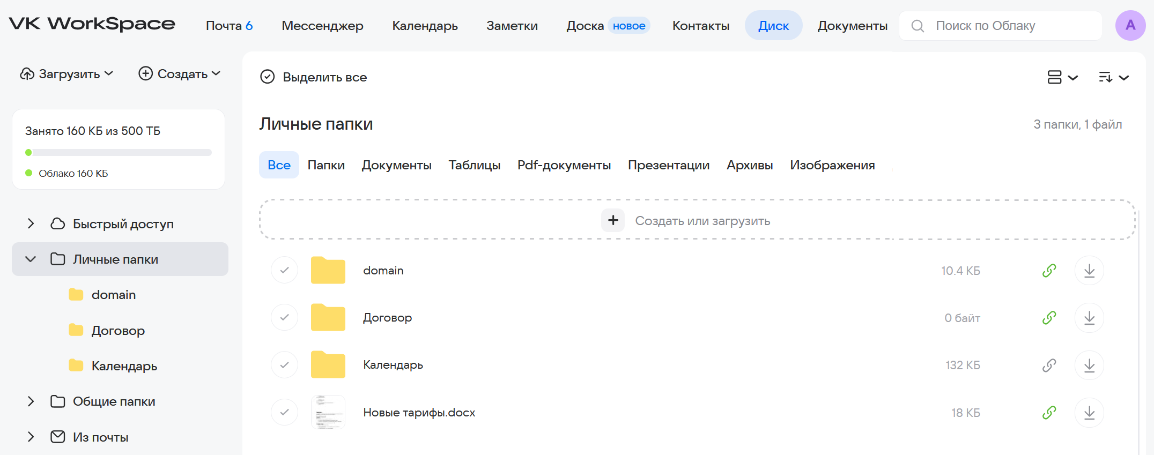The height and width of the screenshot is (455, 1154).
Task: Download the Новые тарифы.docx file
Action: [1089, 413]
